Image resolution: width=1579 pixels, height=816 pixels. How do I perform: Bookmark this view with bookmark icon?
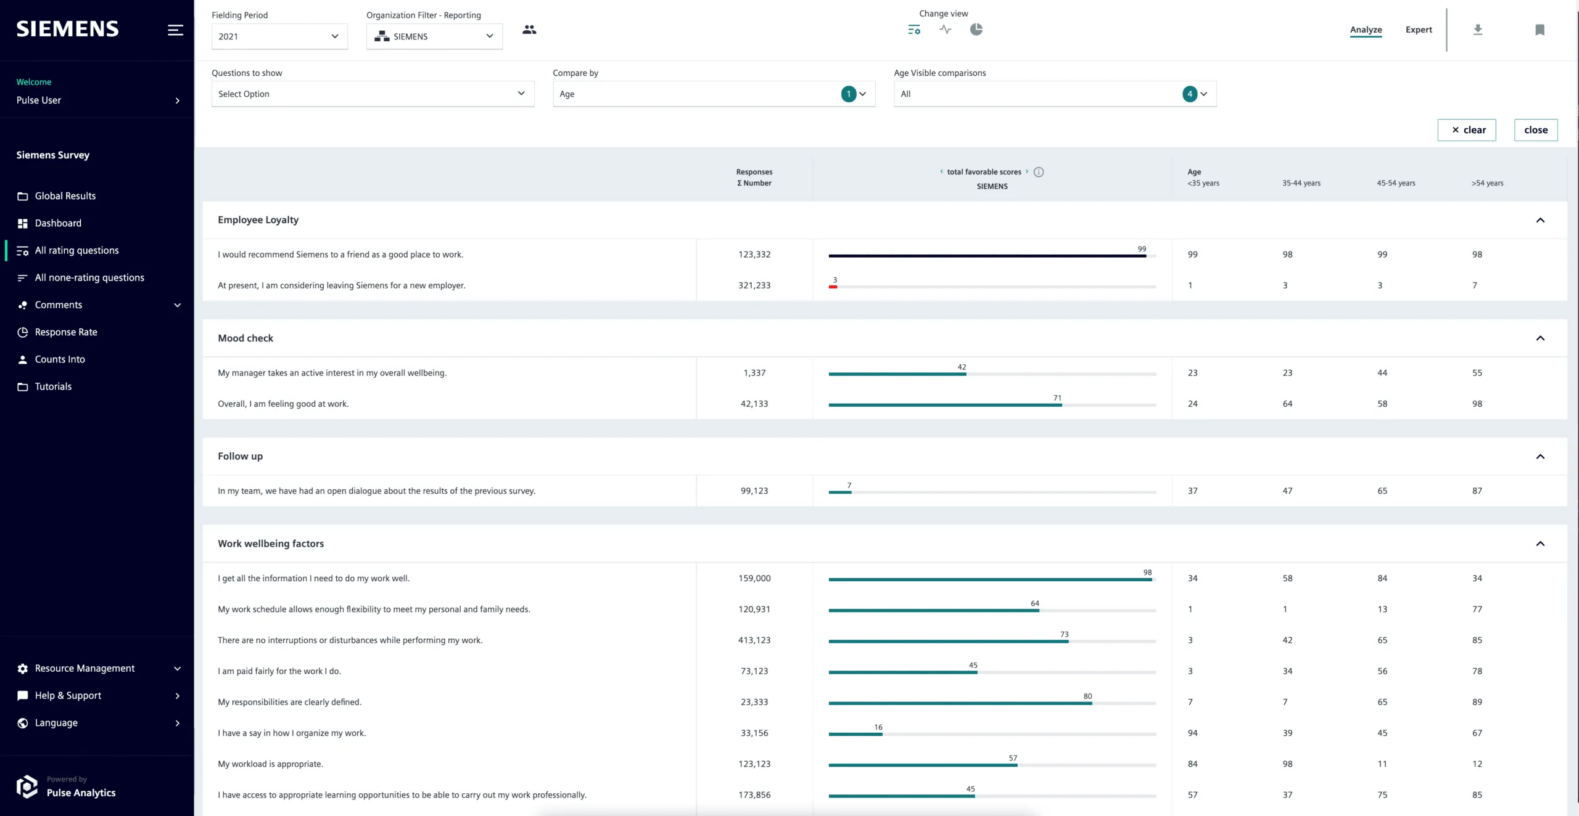pos(1540,30)
